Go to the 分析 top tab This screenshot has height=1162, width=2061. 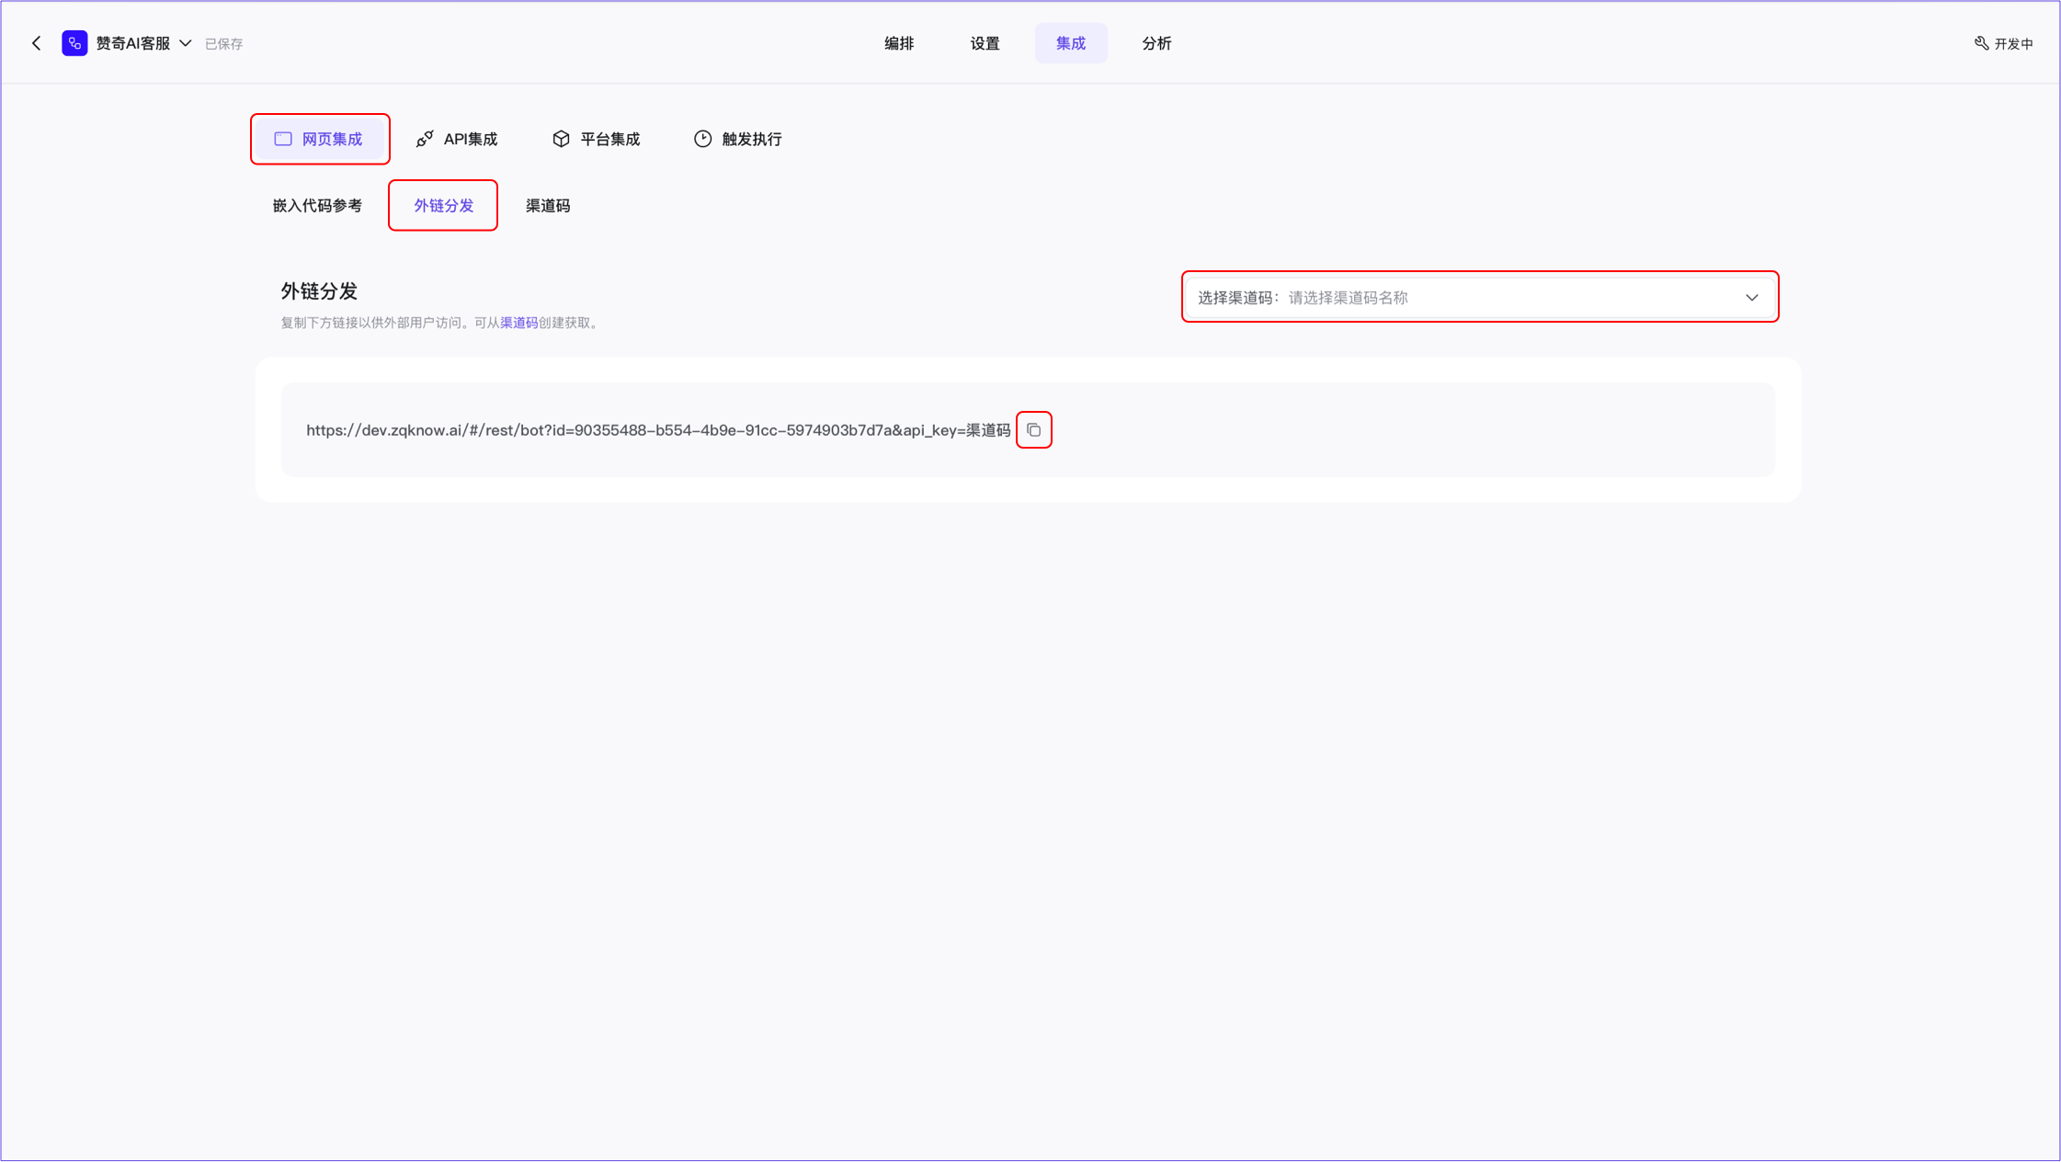[1156, 43]
